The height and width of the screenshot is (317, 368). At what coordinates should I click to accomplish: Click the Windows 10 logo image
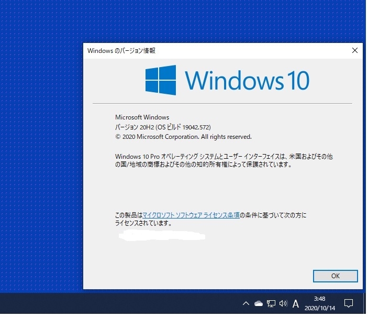coord(227,80)
